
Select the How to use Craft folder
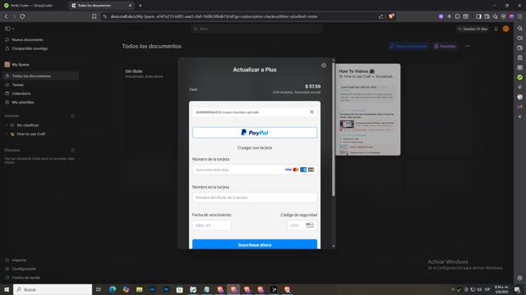(31, 134)
